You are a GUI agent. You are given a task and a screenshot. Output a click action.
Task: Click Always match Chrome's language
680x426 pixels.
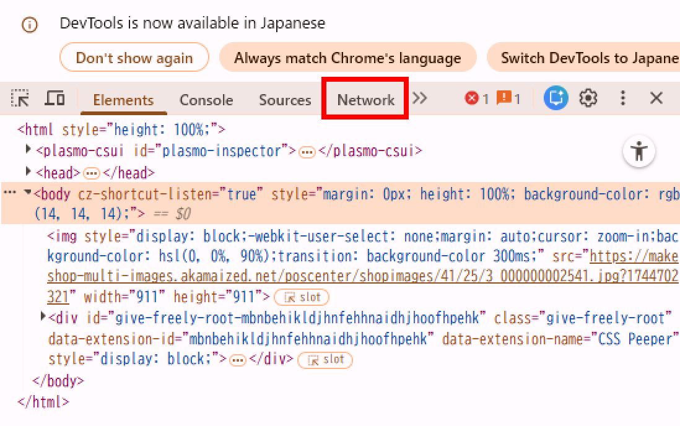347,58
